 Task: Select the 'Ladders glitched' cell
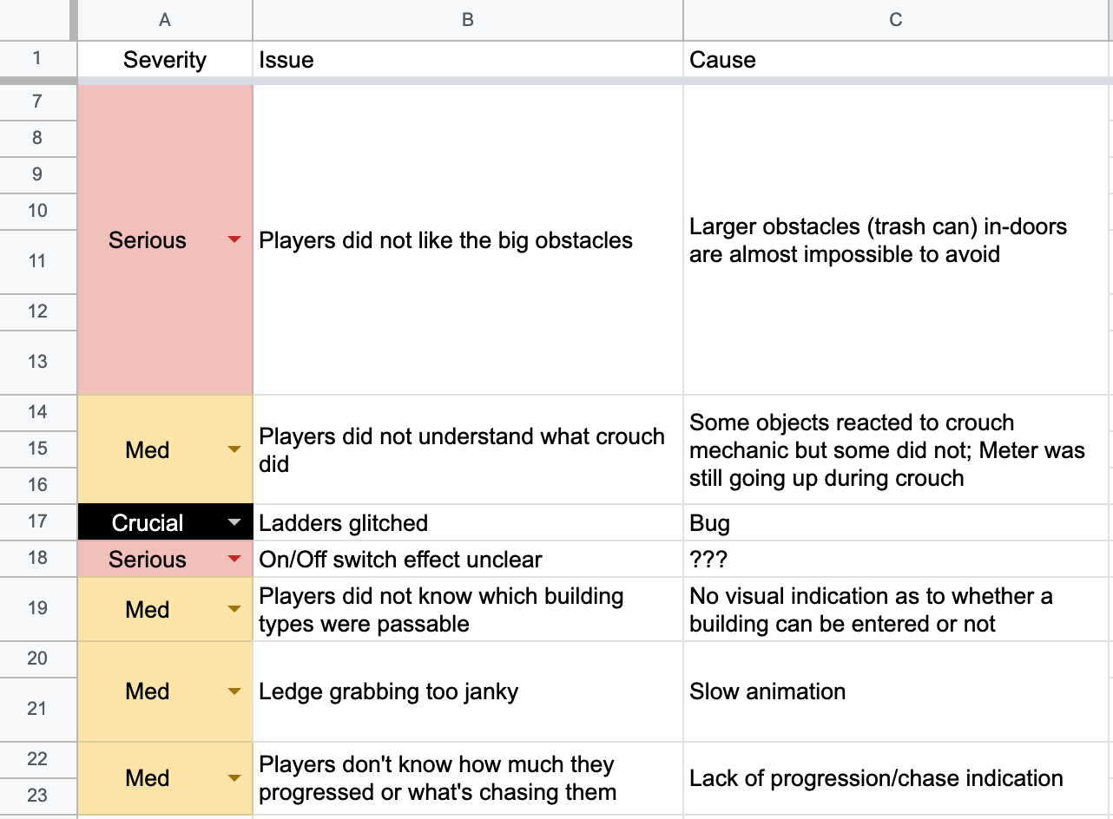[468, 522]
